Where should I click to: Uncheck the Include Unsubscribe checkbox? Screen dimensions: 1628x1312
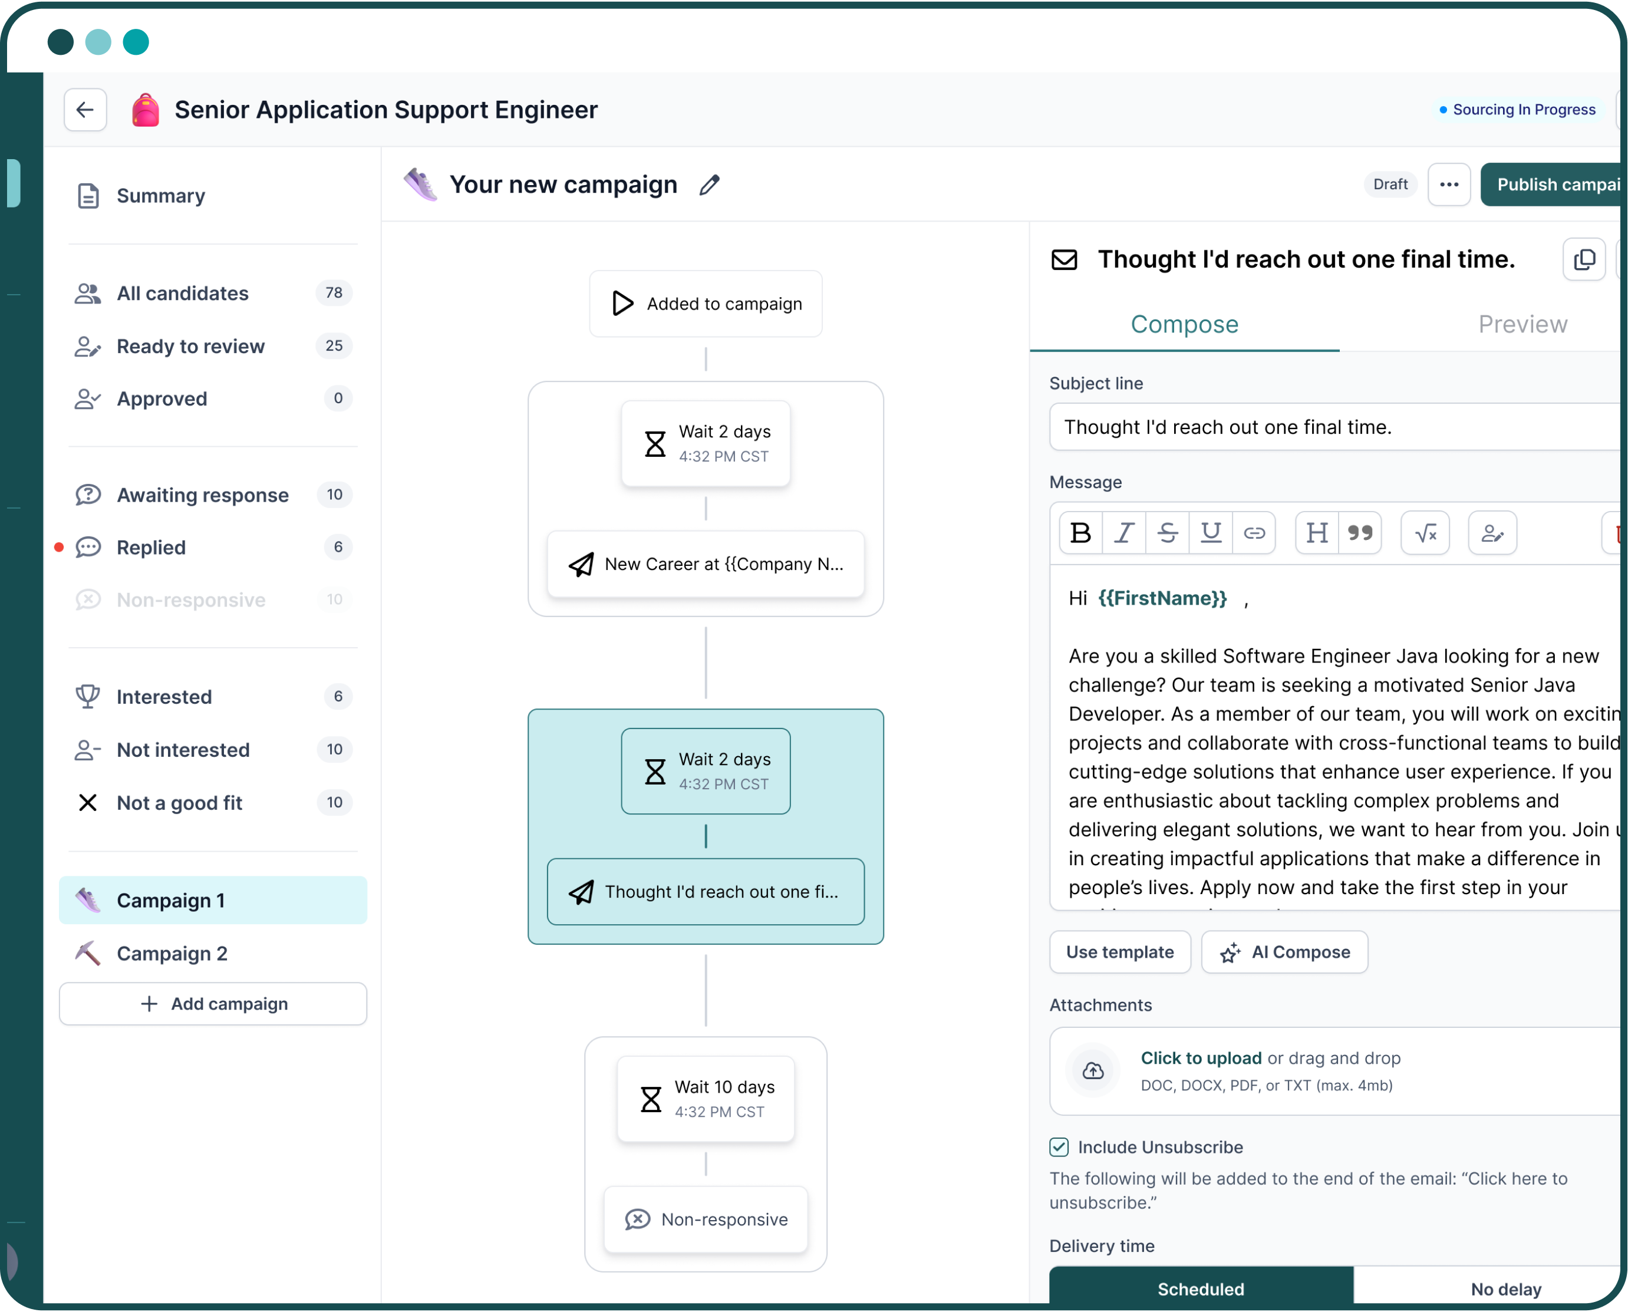[1059, 1147]
